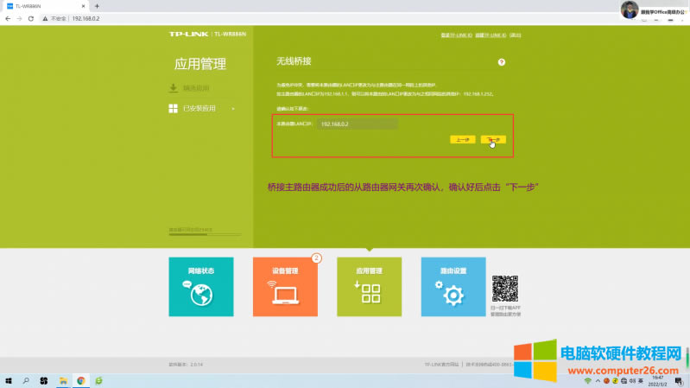Click the LAN口IP input field
690x388 pixels.
coord(358,124)
